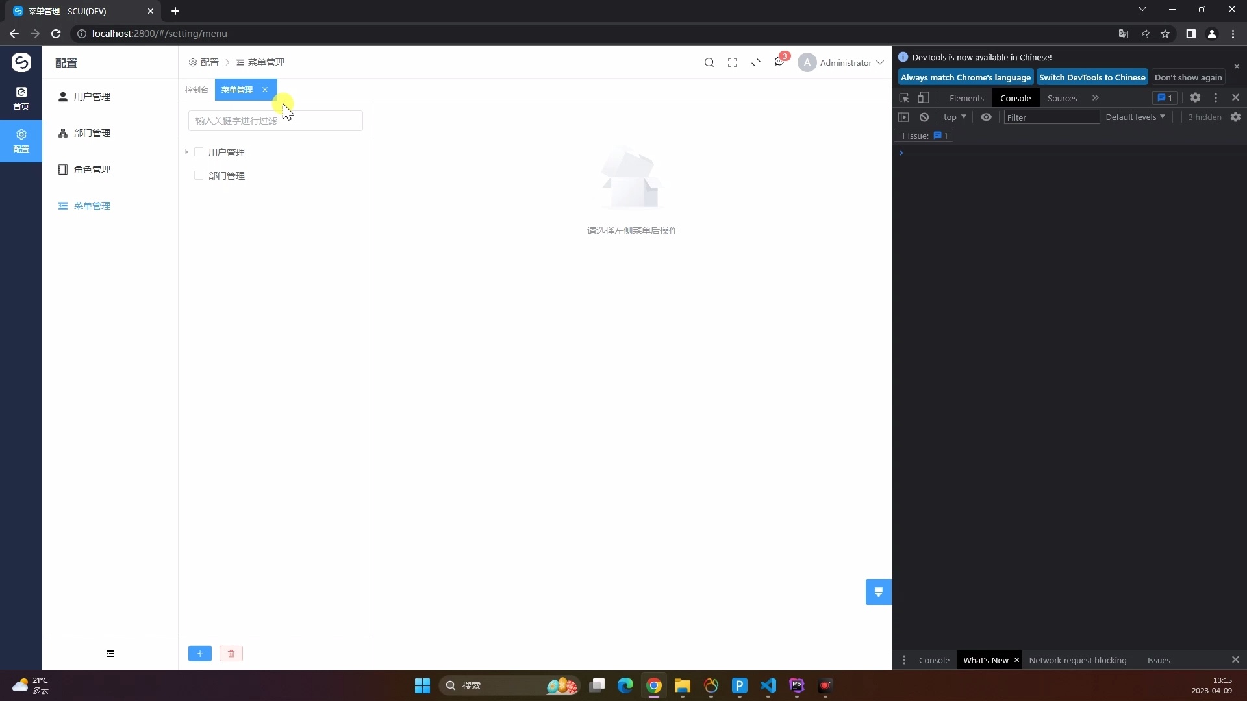Image resolution: width=1247 pixels, height=701 pixels.
Task: Open search using the magnifier icon in header
Action: click(709, 62)
